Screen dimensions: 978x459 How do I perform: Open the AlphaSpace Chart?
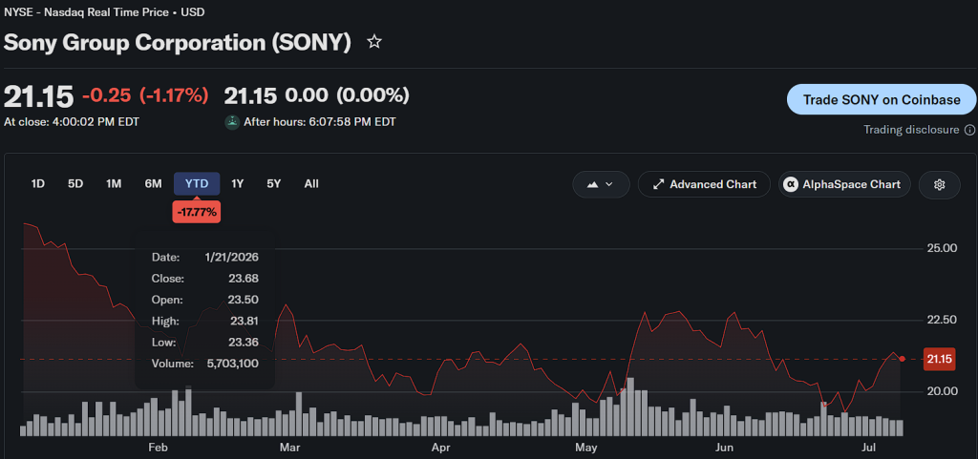pos(844,184)
